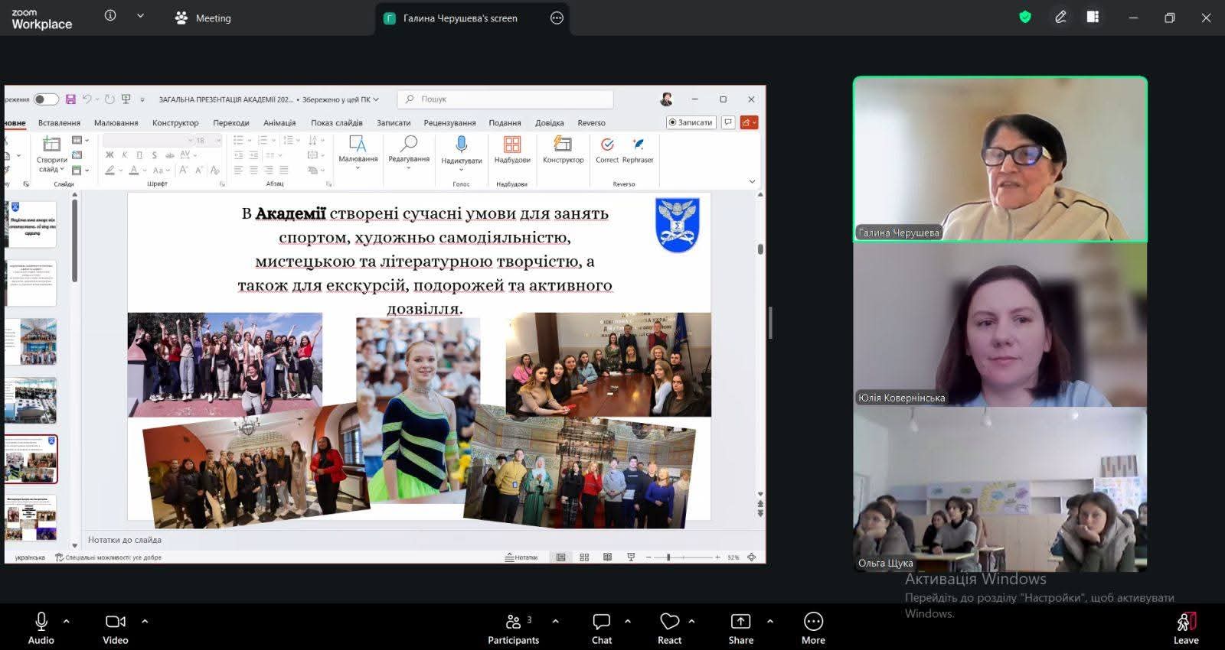The height and width of the screenshot is (650, 1225).
Task: Open the React emoji menu
Action: (669, 622)
